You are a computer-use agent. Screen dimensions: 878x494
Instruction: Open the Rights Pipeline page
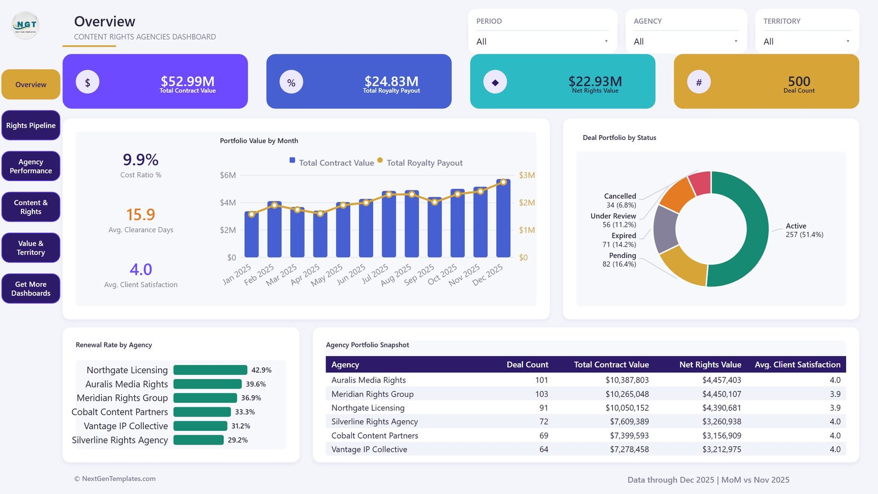coord(31,125)
